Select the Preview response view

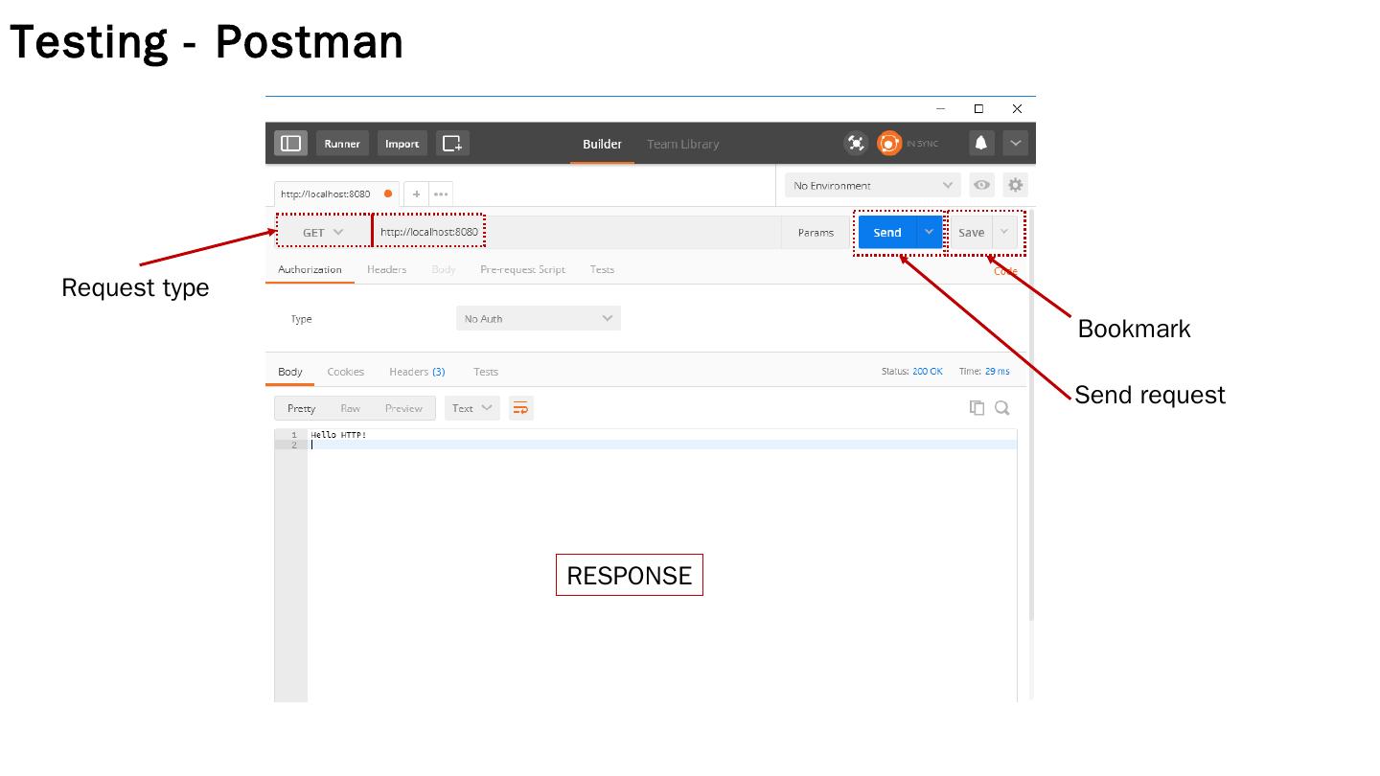(x=403, y=408)
